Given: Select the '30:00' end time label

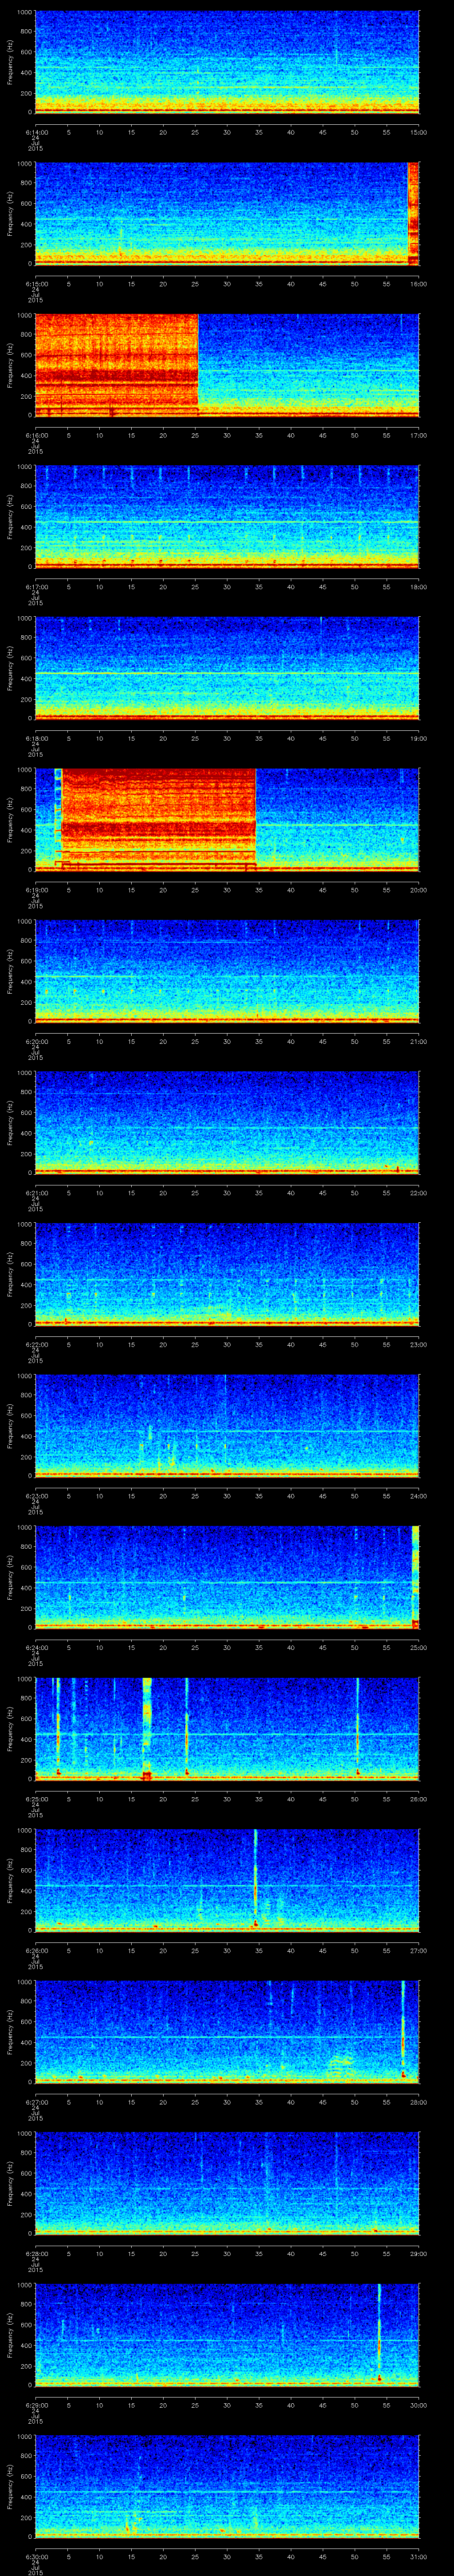Looking at the screenshot, I should click(419, 2405).
